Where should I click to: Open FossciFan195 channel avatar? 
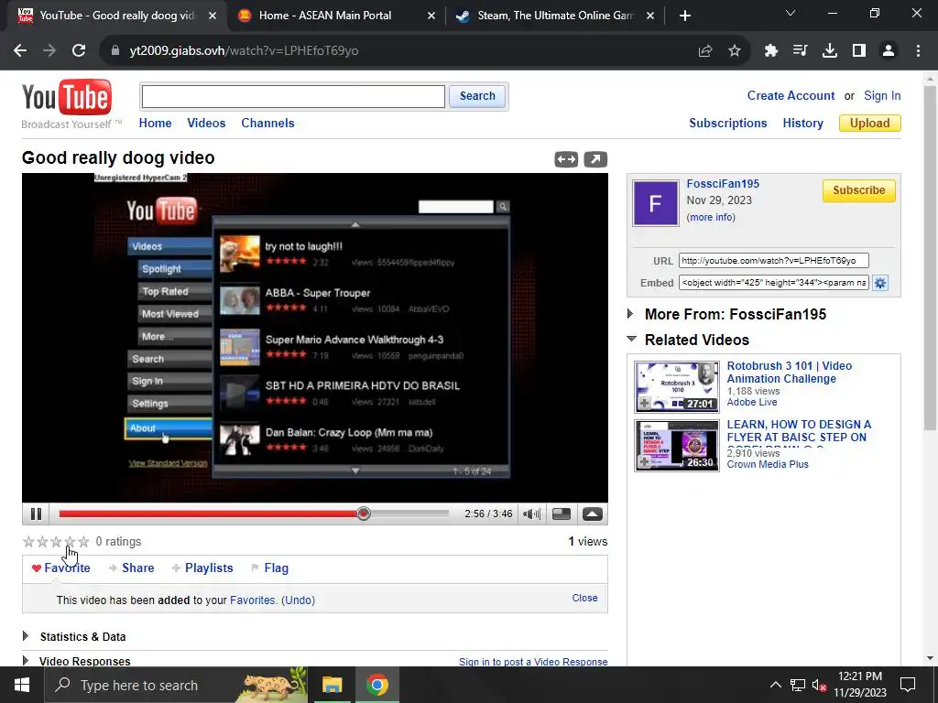tap(656, 203)
